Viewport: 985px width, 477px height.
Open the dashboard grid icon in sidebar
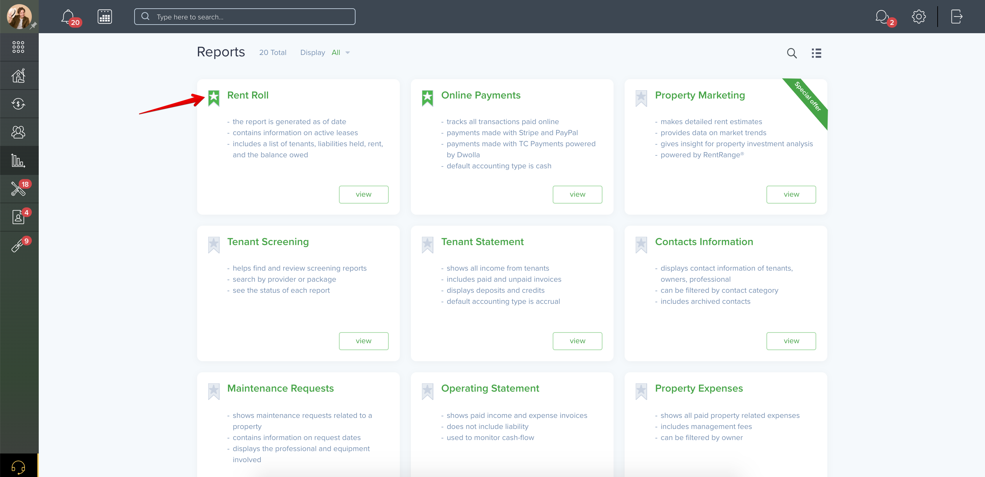(18, 47)
